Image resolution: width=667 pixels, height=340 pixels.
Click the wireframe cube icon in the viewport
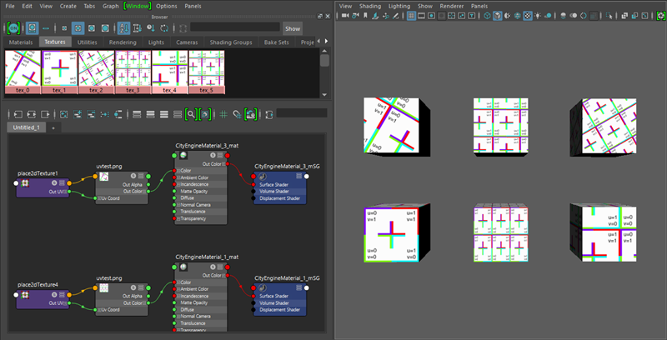point(486,16)
